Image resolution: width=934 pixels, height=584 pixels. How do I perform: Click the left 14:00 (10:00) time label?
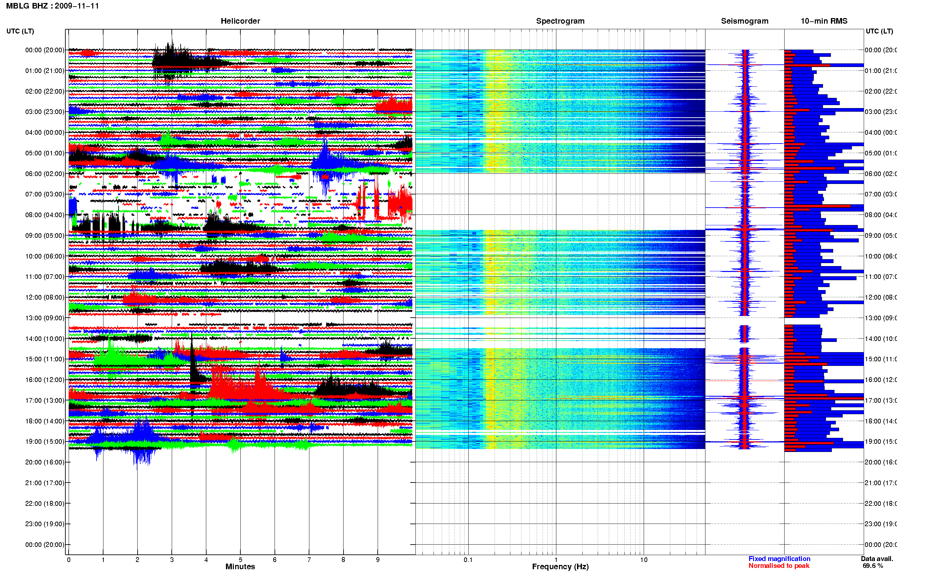coord(45,339)
